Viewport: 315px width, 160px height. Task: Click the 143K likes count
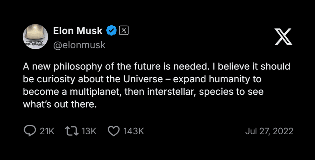[x=133, y=131]
